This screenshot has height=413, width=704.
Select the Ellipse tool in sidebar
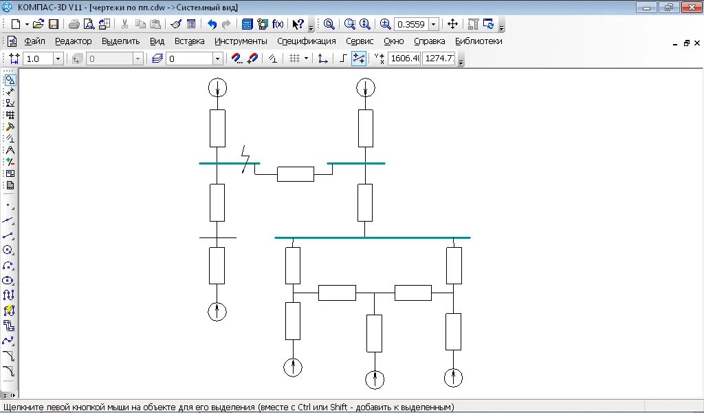click(x=9, y=280)
